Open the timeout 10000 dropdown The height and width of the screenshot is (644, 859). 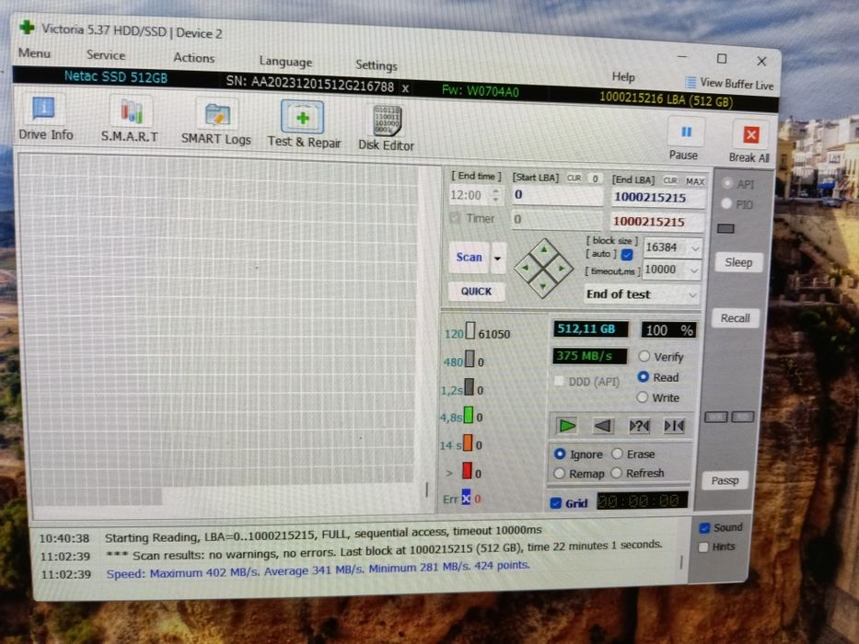(694, 270)
